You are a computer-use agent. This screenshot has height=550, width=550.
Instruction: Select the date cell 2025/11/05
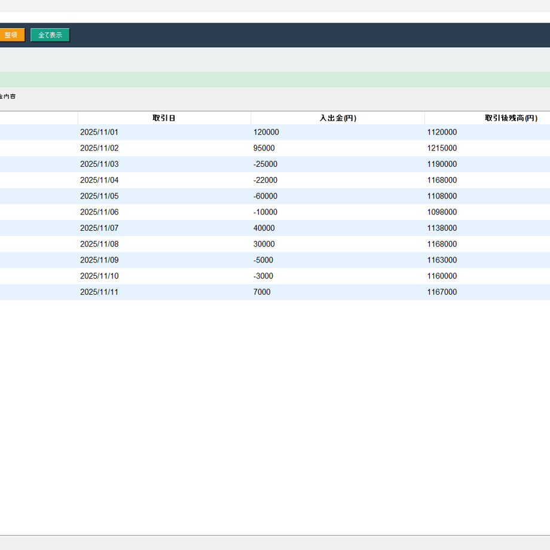click(99, 196)
